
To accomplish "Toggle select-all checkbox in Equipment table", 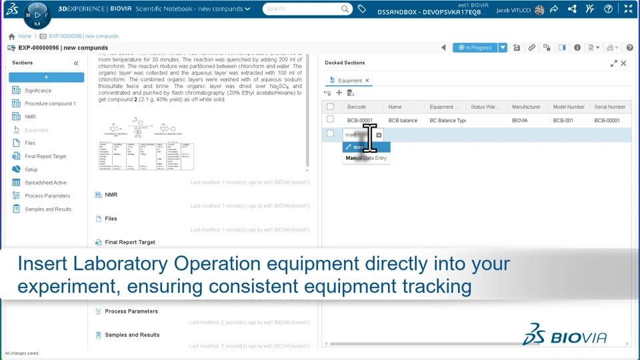I will pyautogui.click(x=330, y=107).
